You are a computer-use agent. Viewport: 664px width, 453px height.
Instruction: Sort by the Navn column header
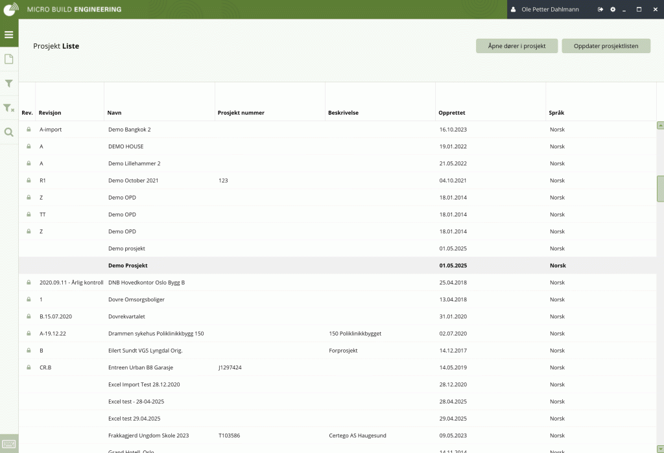tap(114, 113)
